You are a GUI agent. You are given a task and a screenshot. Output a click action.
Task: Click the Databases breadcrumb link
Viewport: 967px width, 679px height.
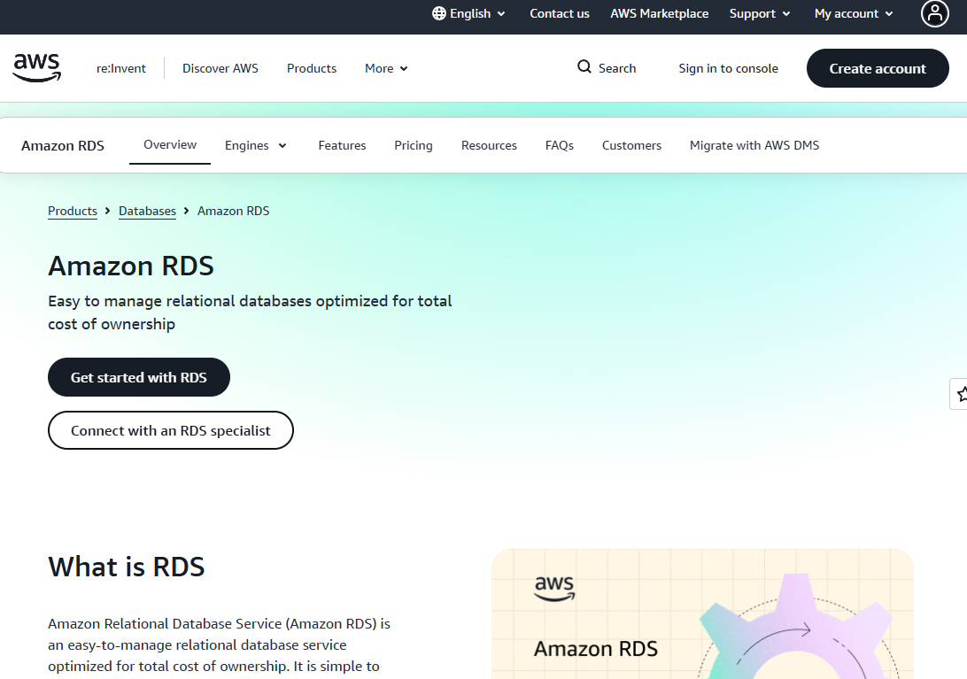pos(147,211)
